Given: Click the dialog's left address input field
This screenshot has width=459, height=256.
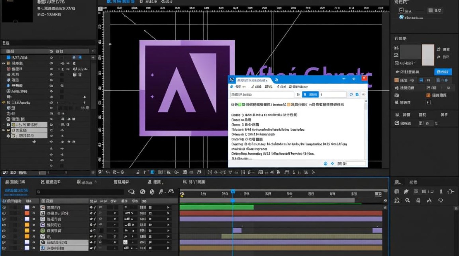Looking at the screenshot, I should coord(262,95).
